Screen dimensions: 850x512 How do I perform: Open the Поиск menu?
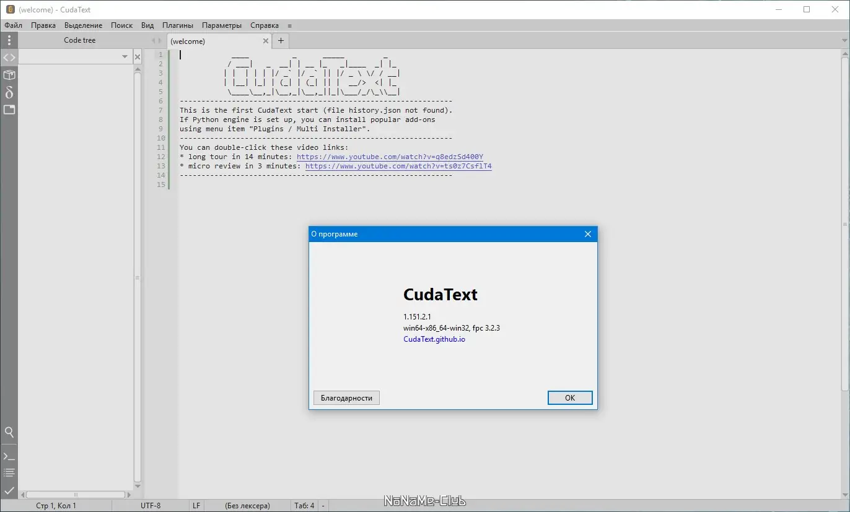pyautogui.click(x=122, y=25)
